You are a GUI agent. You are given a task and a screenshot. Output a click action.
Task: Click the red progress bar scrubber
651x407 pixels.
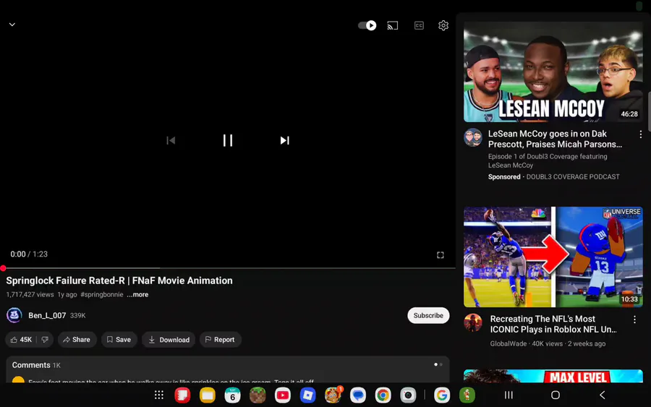point(3,268)
